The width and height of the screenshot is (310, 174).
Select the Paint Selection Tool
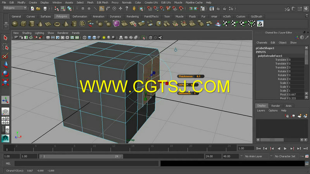5,56
